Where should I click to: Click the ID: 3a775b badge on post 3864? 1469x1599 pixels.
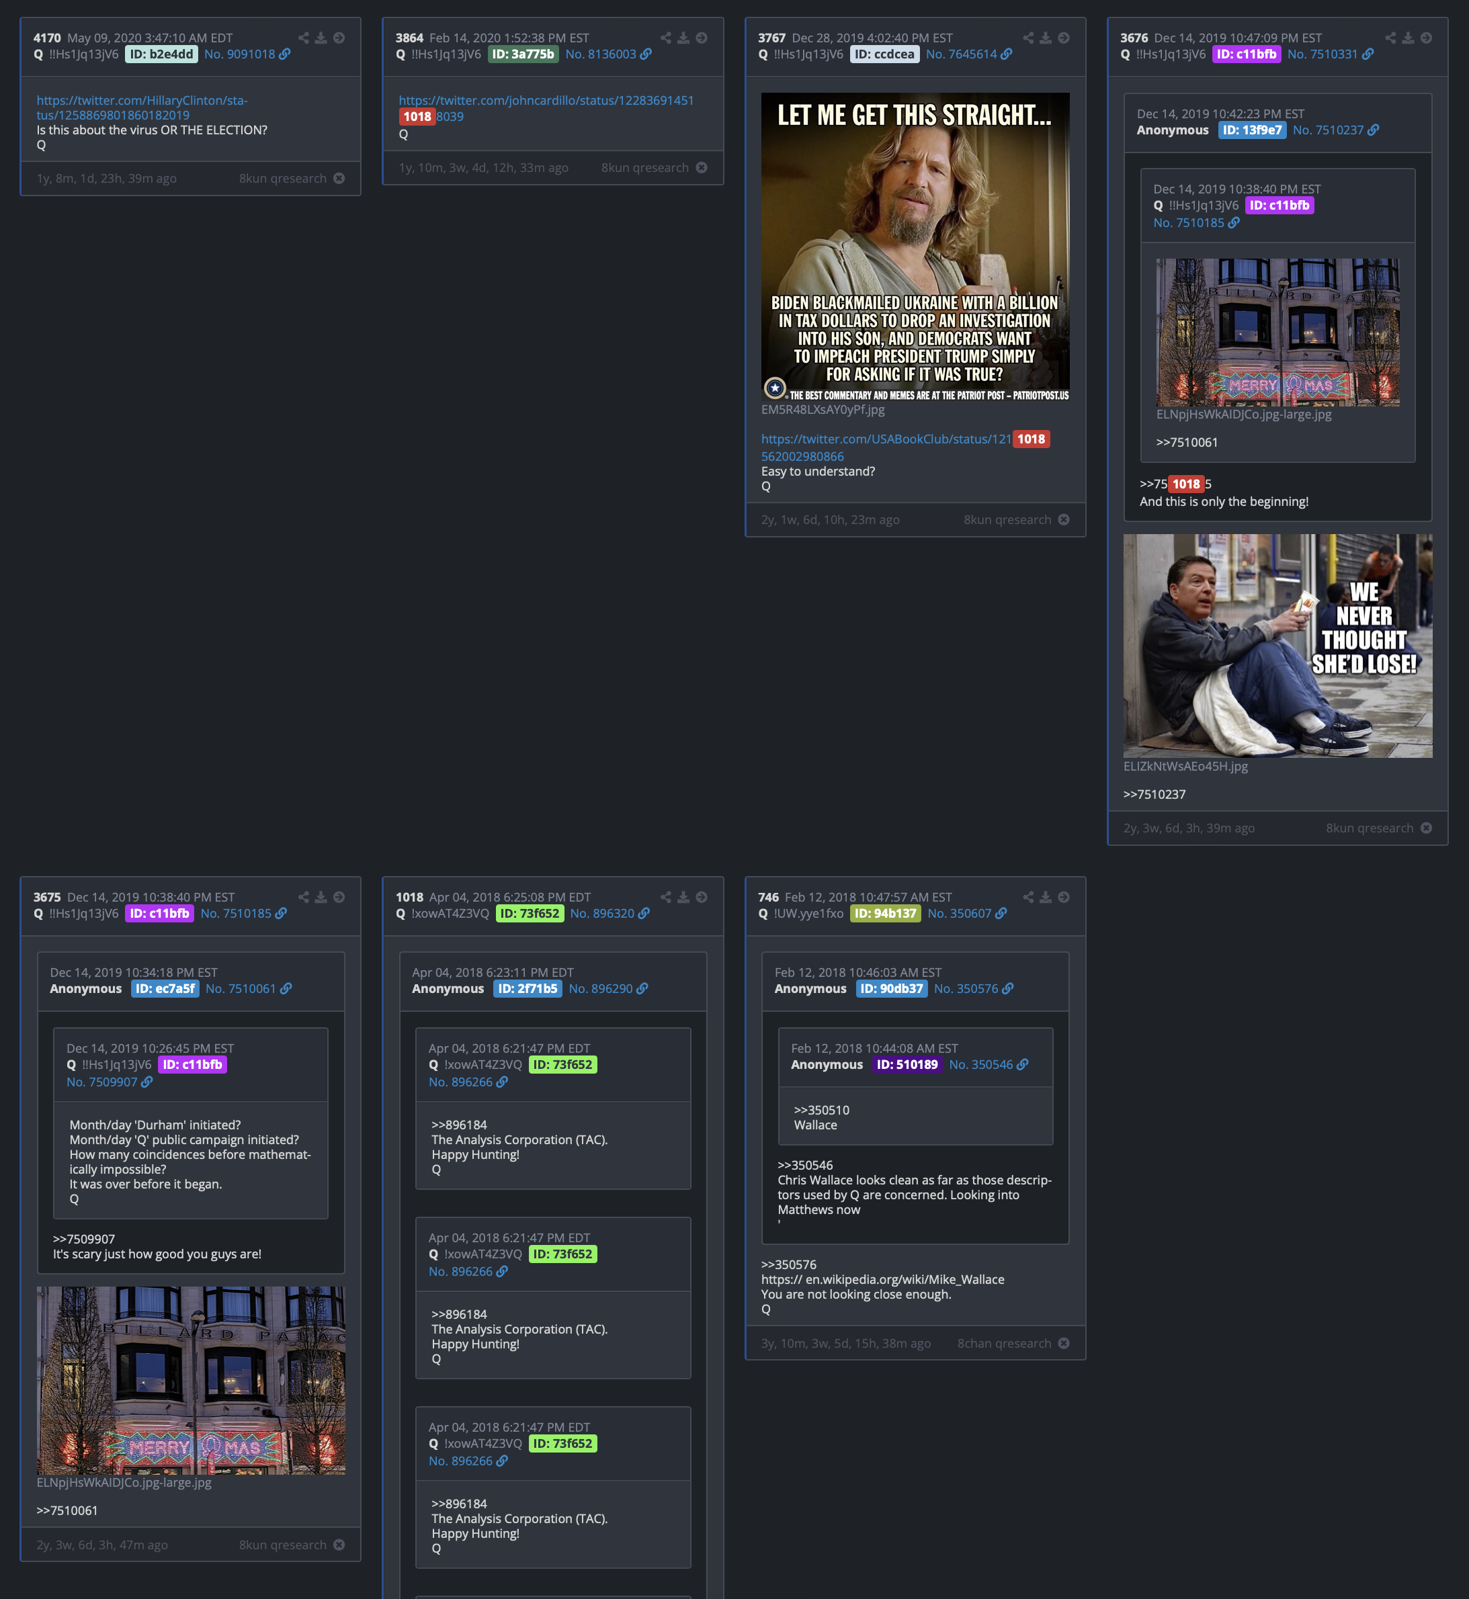523,54
